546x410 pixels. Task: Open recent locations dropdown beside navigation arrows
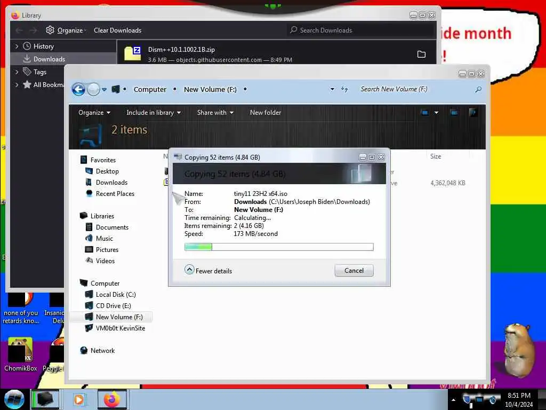click(x=104, y=90)
